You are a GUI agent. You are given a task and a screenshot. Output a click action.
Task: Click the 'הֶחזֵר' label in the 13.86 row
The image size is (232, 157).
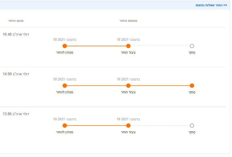[x=192, y=132]
